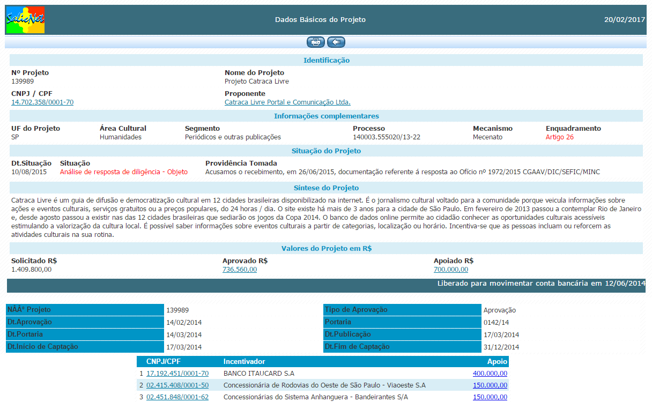
Task: Click project number 139989 under Nº Projeto
Action: point(23,81)
